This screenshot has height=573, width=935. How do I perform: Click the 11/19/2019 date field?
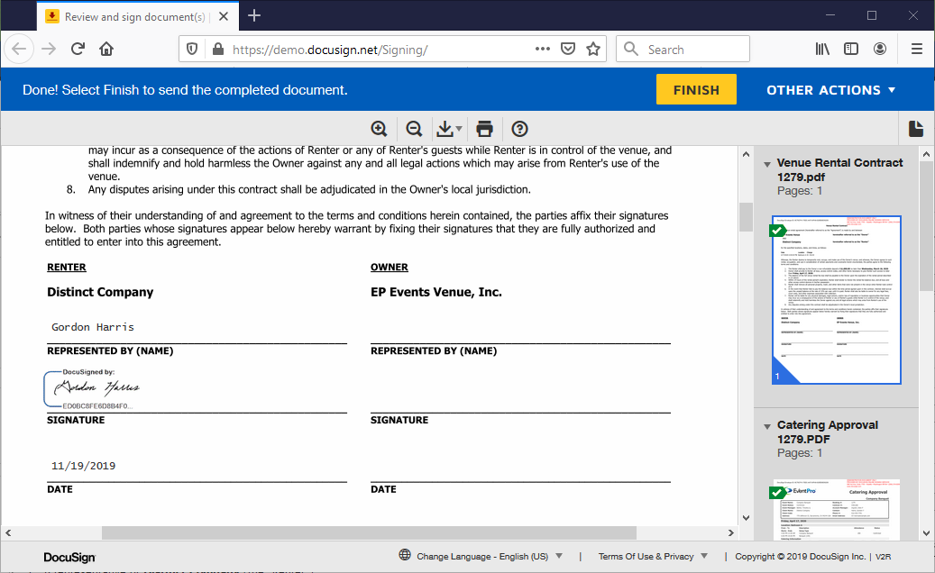[x=84, y=466]
